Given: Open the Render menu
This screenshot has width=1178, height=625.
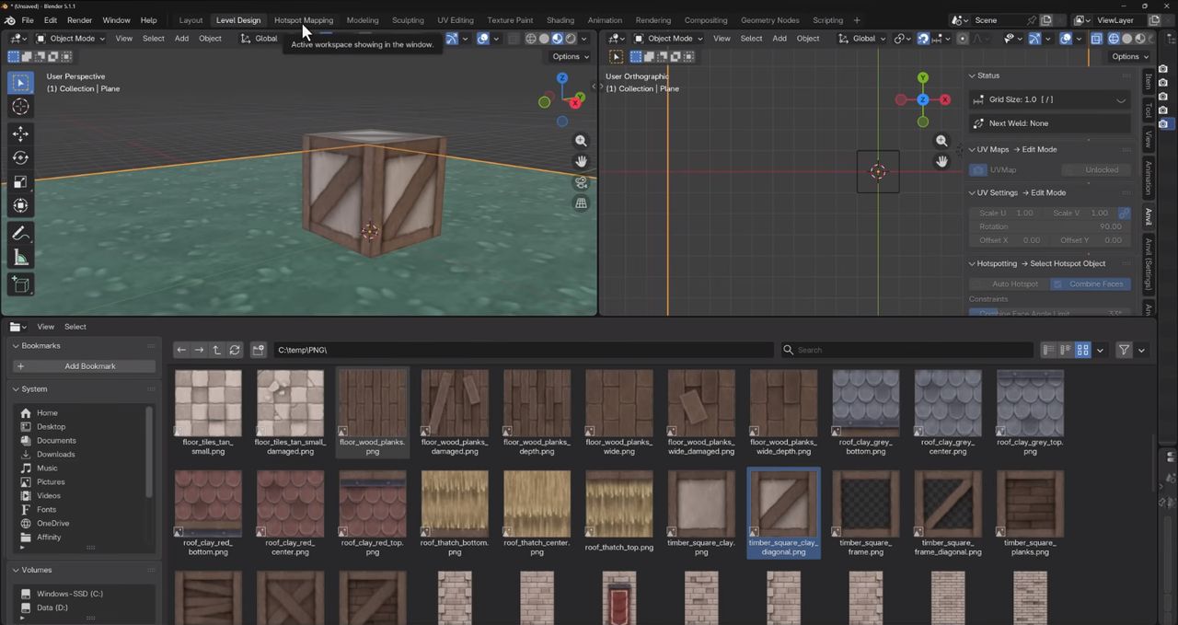Looking at the screenshot, I should pyautogui.click(x=79, y=20).
